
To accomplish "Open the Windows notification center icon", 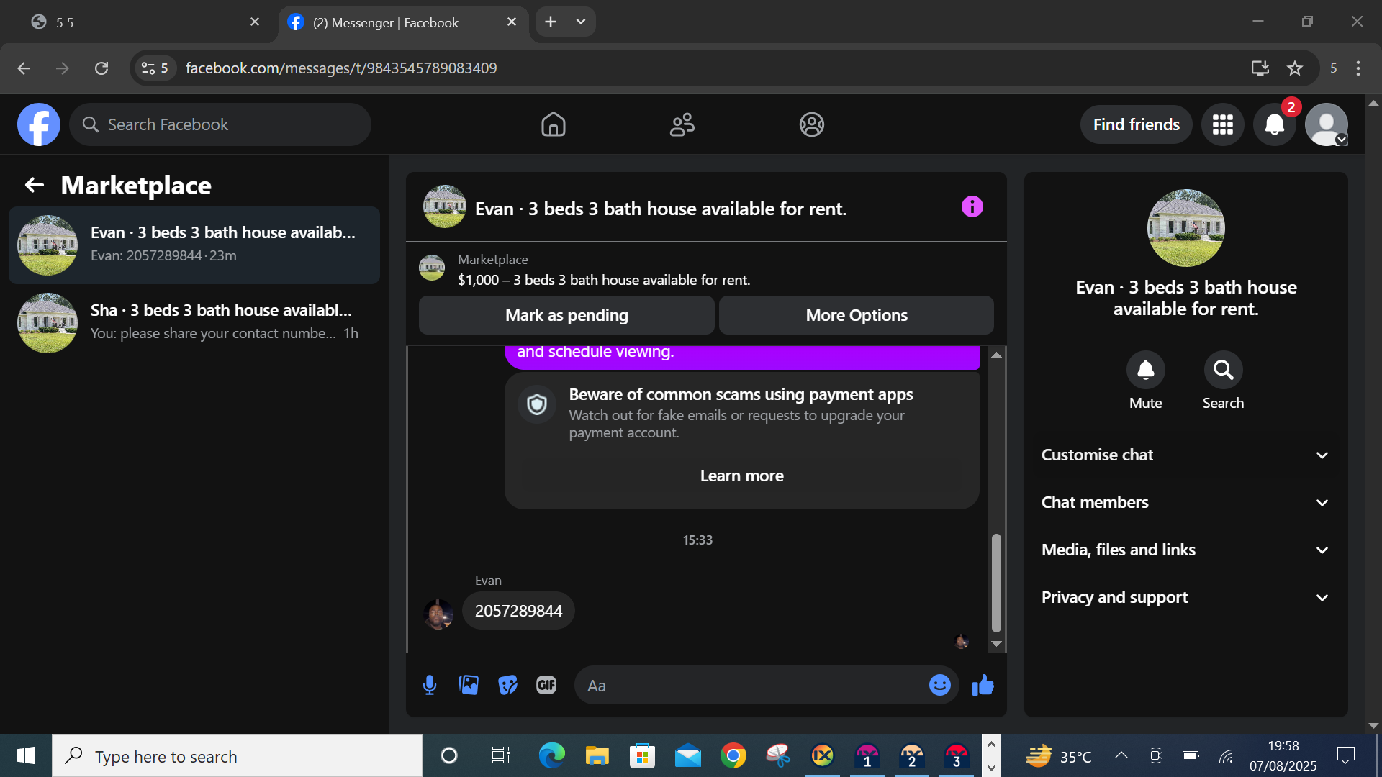I will [1345, 755].
